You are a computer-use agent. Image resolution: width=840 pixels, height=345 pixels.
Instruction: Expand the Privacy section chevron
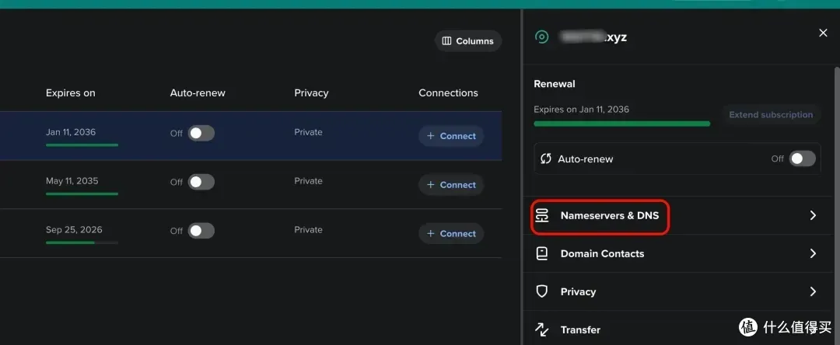pos(813,291)
